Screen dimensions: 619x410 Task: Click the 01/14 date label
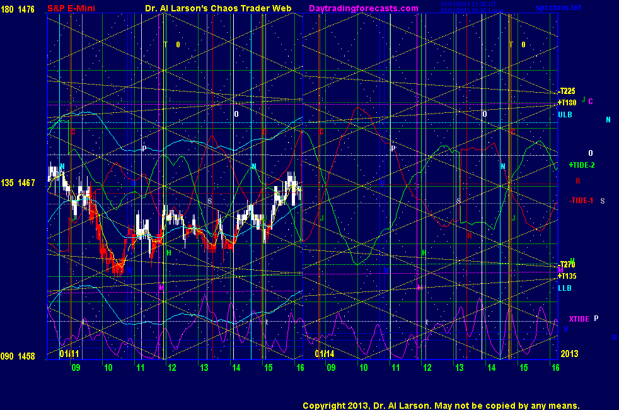[x=325, y=353]
